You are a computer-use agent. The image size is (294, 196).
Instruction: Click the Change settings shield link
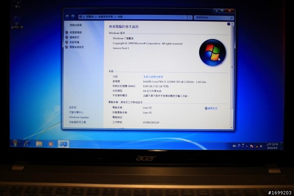(x=211, y=108)
